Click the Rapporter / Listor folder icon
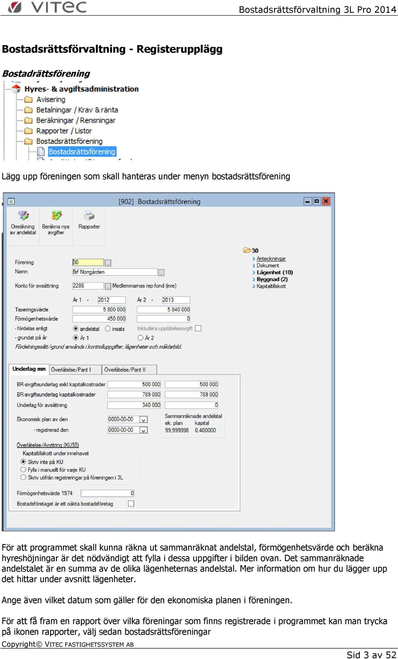The image size is (398, 659). coord(29,131)
